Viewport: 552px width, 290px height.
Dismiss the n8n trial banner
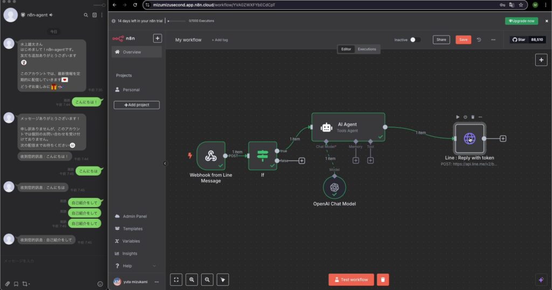coord(547,21)
